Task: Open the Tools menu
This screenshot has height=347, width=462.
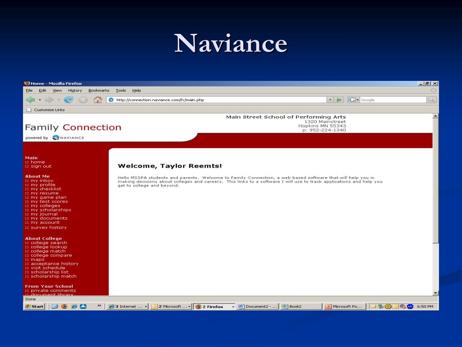Action: [121, 90]
